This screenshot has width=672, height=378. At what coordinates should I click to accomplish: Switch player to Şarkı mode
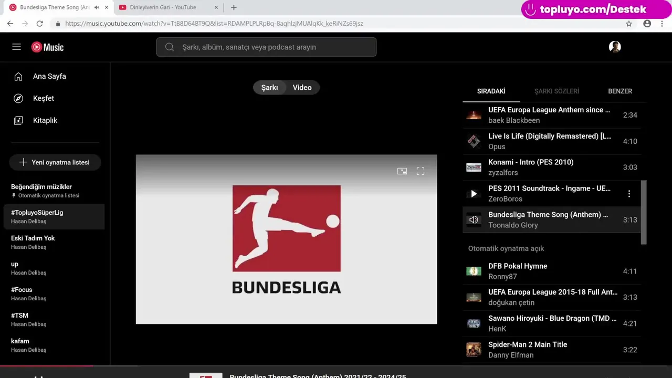point(269,88)
